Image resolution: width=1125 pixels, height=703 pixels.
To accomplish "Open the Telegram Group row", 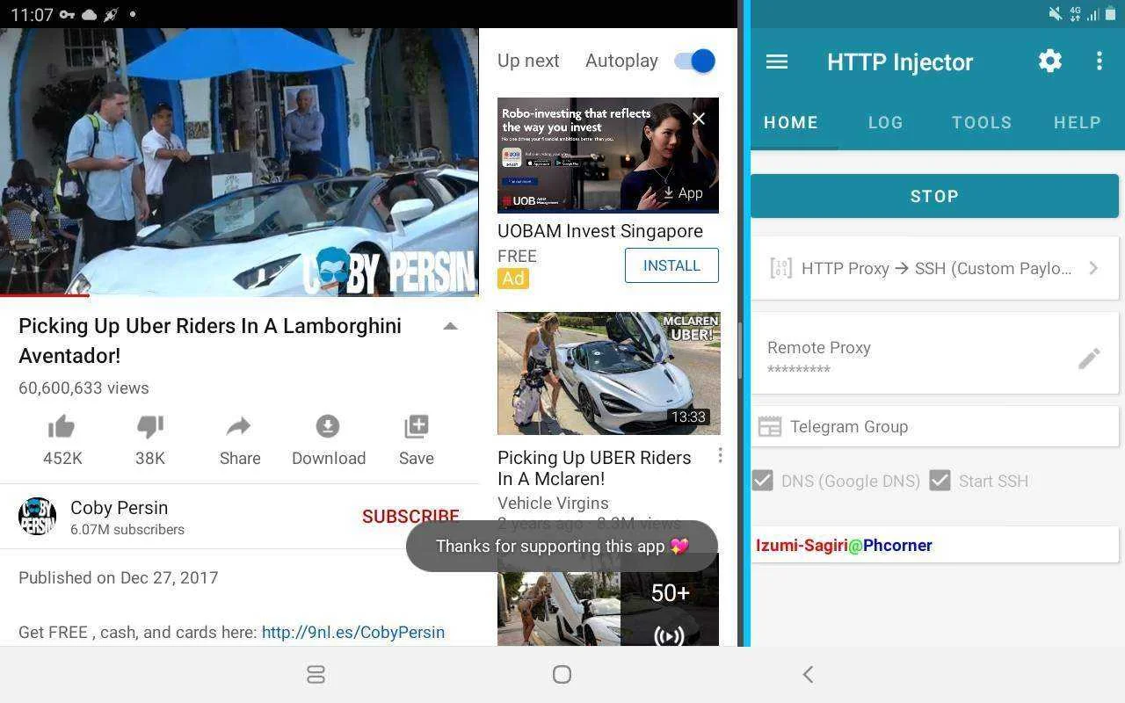I will pos(934,427).
